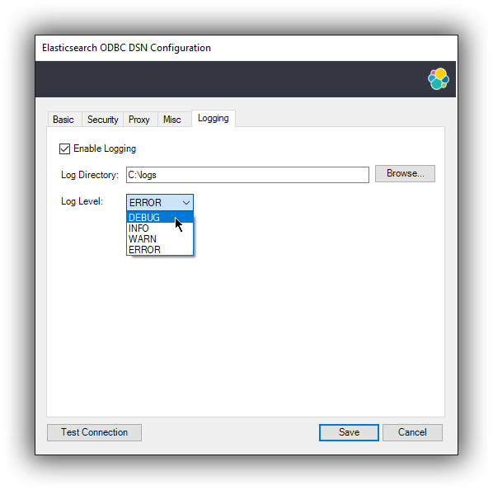The height and width of the screenshot is (490, 493).
Task: Pick INFO log level option
Action: (160, 229)
